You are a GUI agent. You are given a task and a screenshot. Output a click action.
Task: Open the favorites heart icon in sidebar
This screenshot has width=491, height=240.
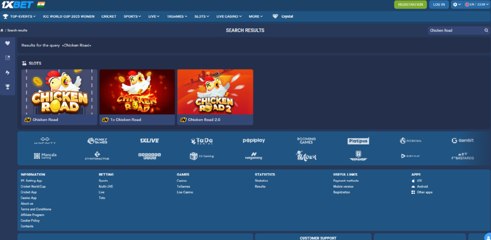click(7, 43)
